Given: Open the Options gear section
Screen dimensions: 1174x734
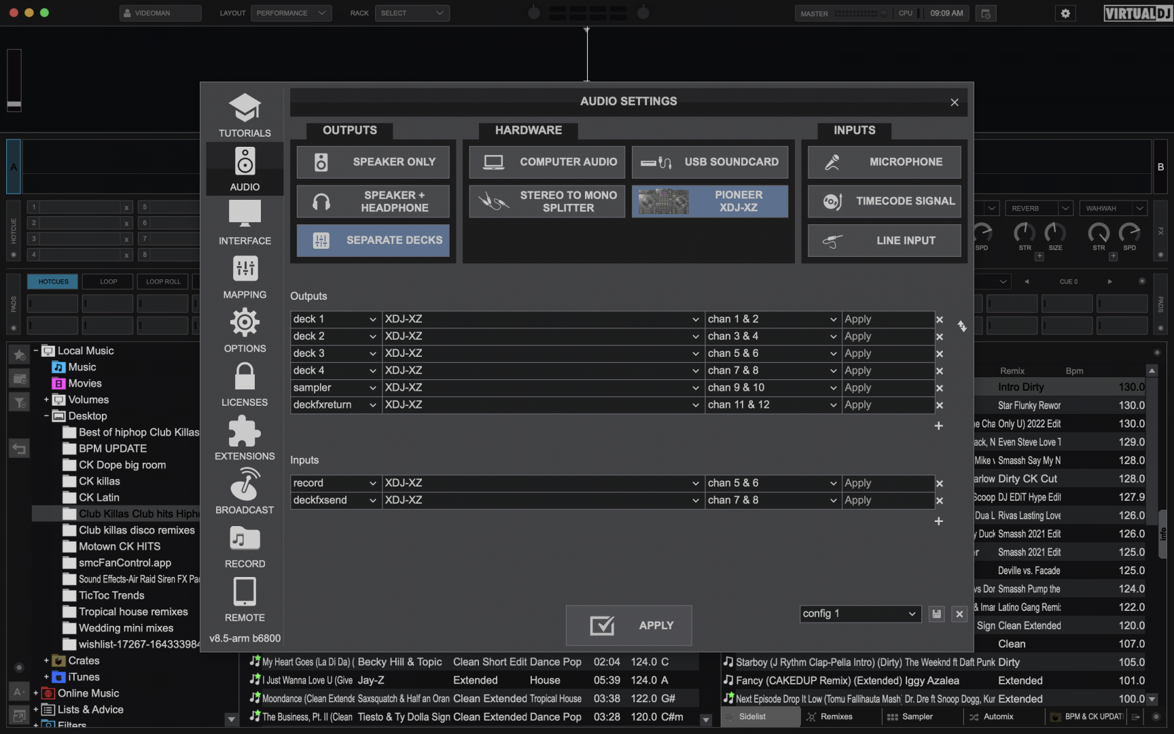Looking at the screenshot, I should 245,330.
